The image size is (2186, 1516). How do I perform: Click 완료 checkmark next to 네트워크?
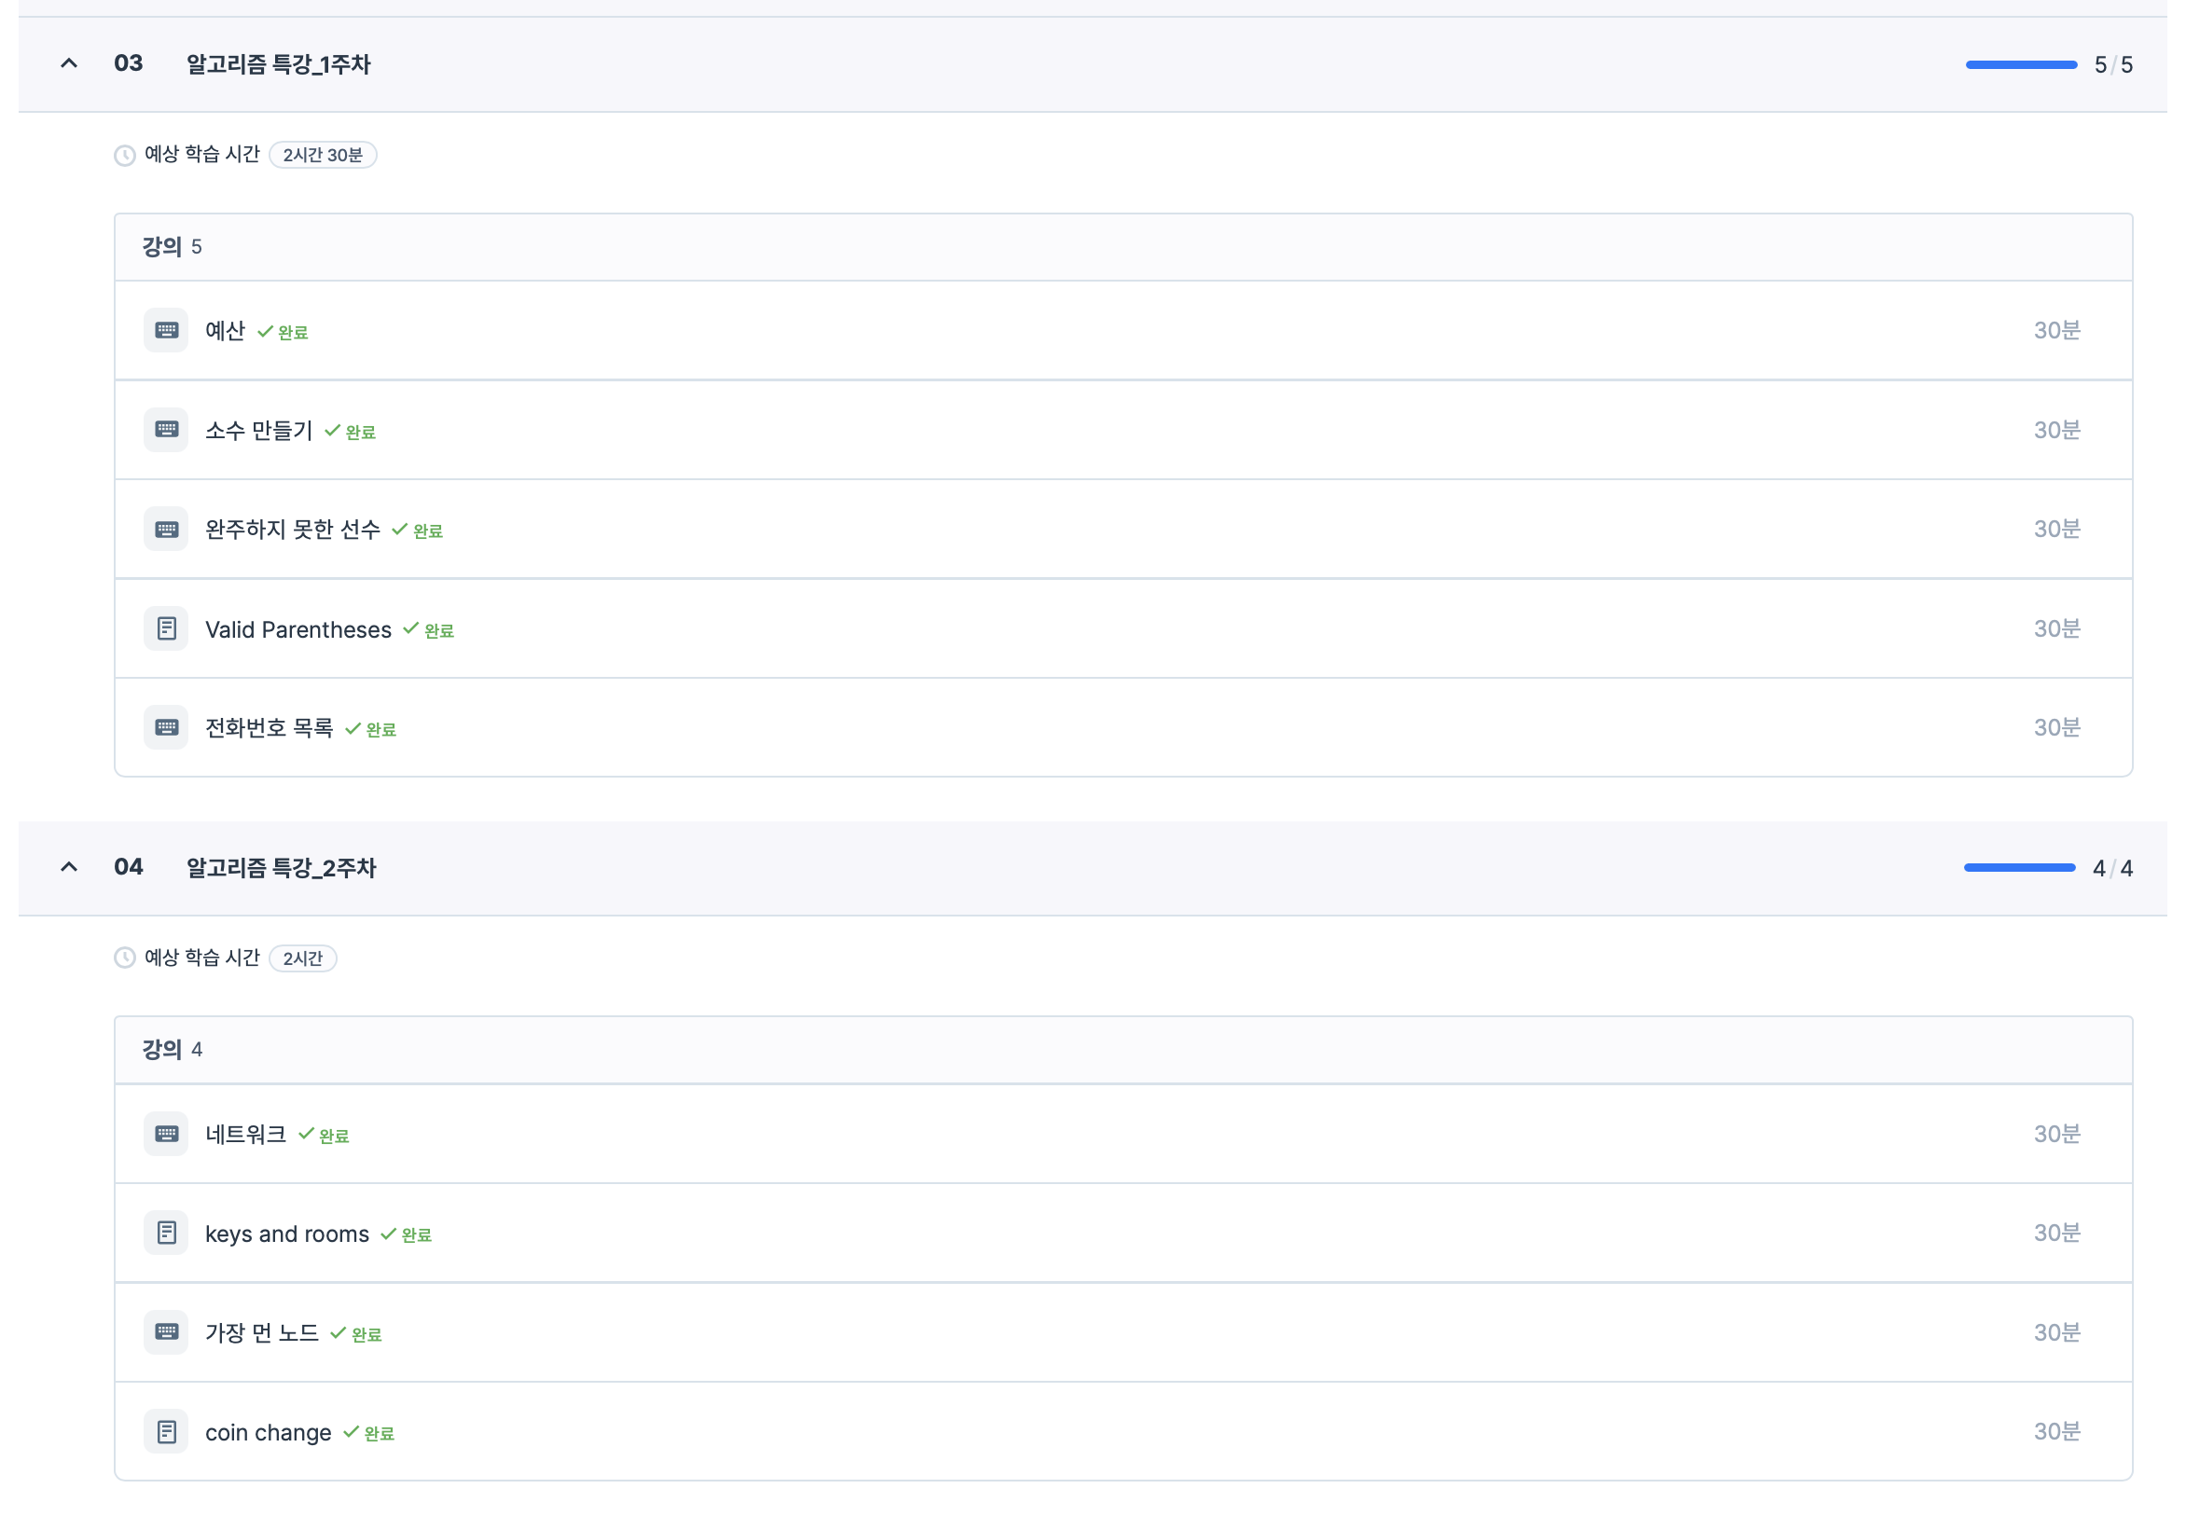pos(324,1135)
